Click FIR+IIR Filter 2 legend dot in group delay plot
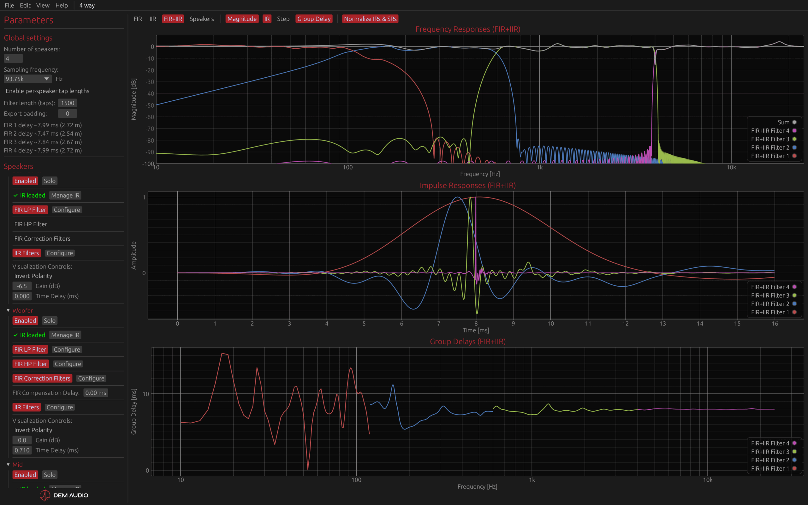This screenshot has height=505, width=808. pyautogui.click(x=794, y=460)
